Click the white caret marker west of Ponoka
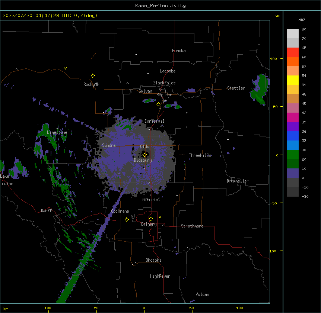Viewport: 321px width, 313px height. (136, 55)
